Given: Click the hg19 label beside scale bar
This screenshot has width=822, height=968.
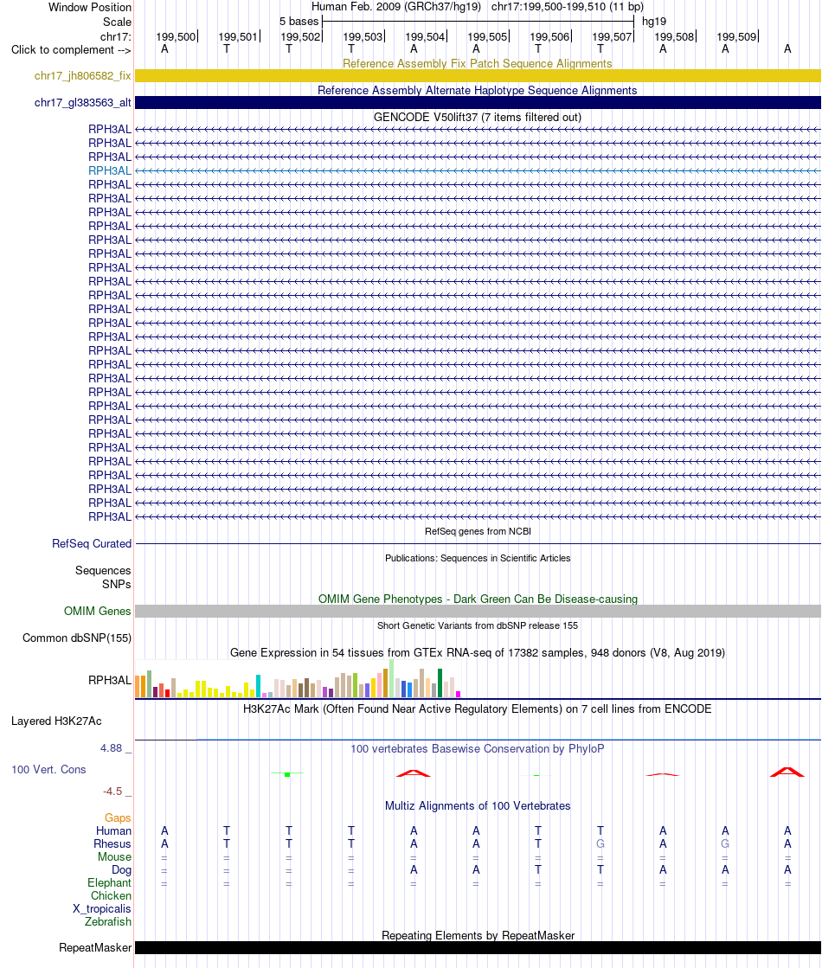Looking at the screenshot, I should coord(654,22).
